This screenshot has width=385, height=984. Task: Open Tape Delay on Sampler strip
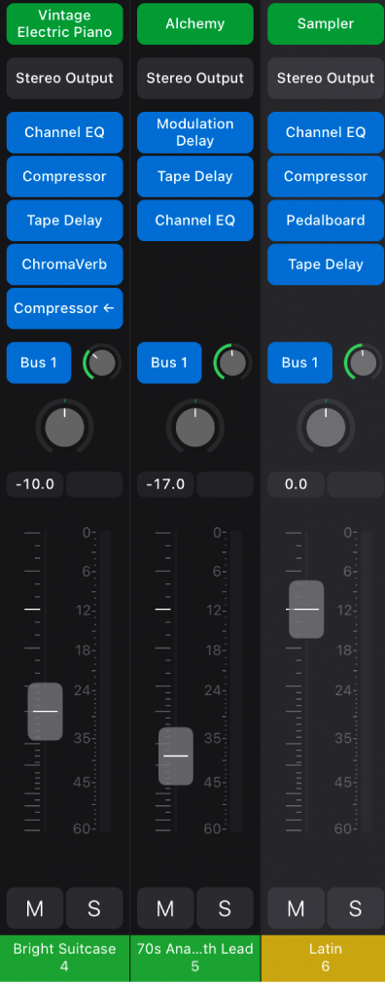326,264
